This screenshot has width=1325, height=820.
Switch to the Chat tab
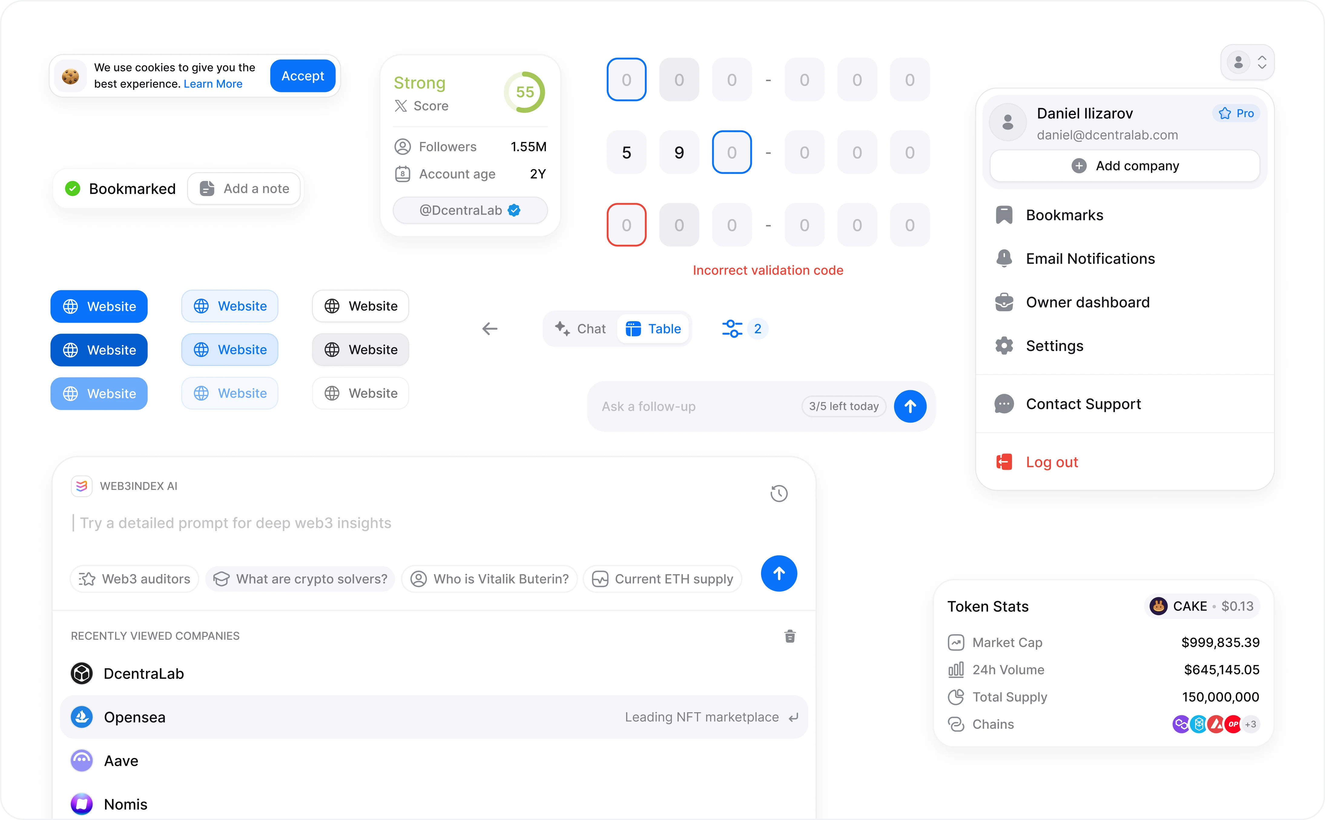pyautogui.click(x=580, y=329)
